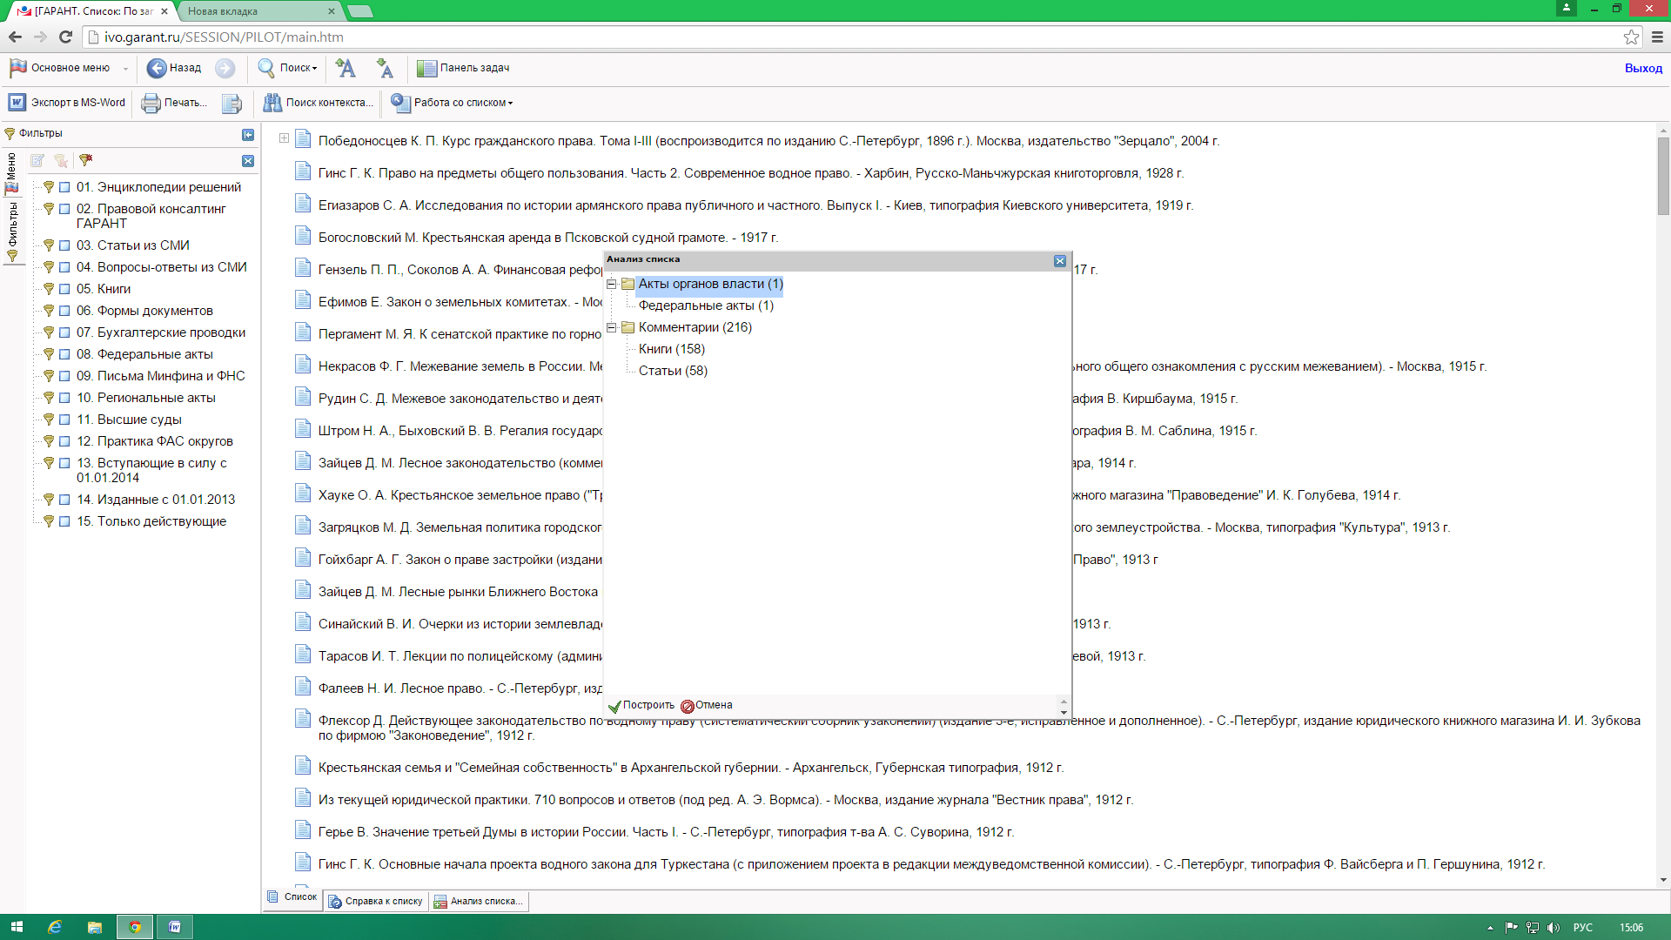Image resolution: width=1671 pixels, height=940 pixels.
Task: Open the Поиск magnifier tool
Action: (266, 68)
